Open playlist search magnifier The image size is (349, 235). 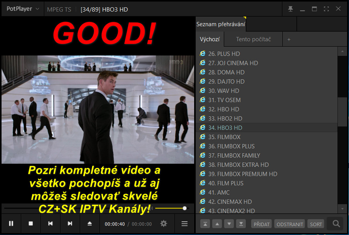pyautogui.click(x=336, y=224)
